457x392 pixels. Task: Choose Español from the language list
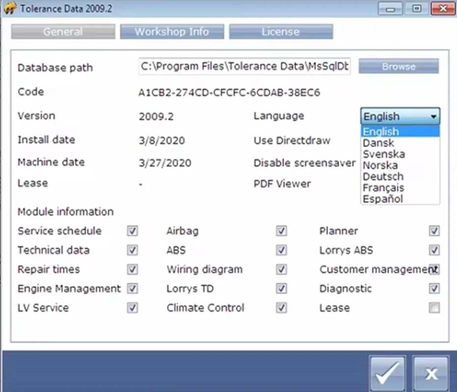(x=400, y=199)
